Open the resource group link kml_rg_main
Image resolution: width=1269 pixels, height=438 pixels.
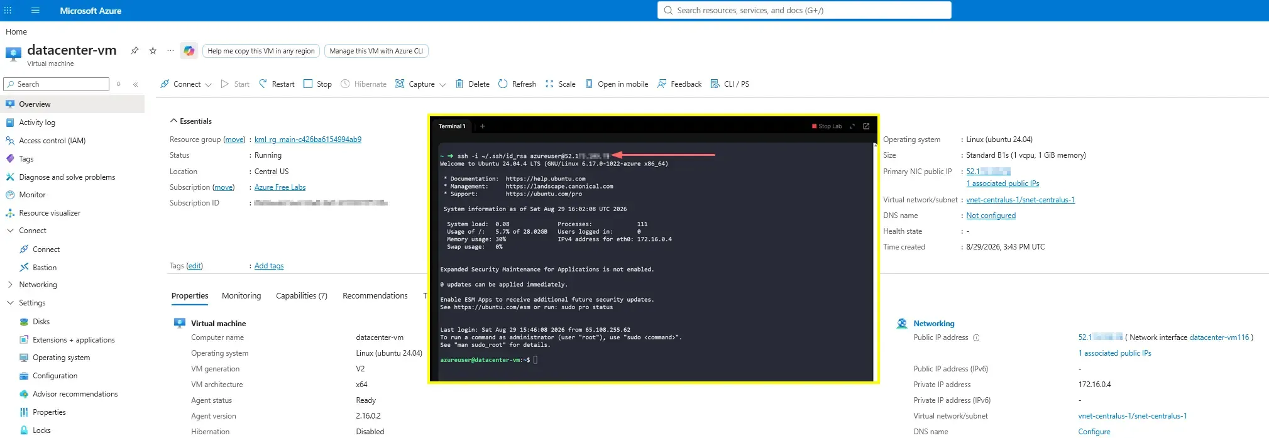click(x=308, y=140)
